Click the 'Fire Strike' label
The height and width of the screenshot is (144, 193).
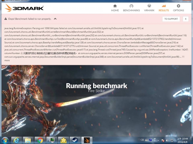(x=96, y=91)
